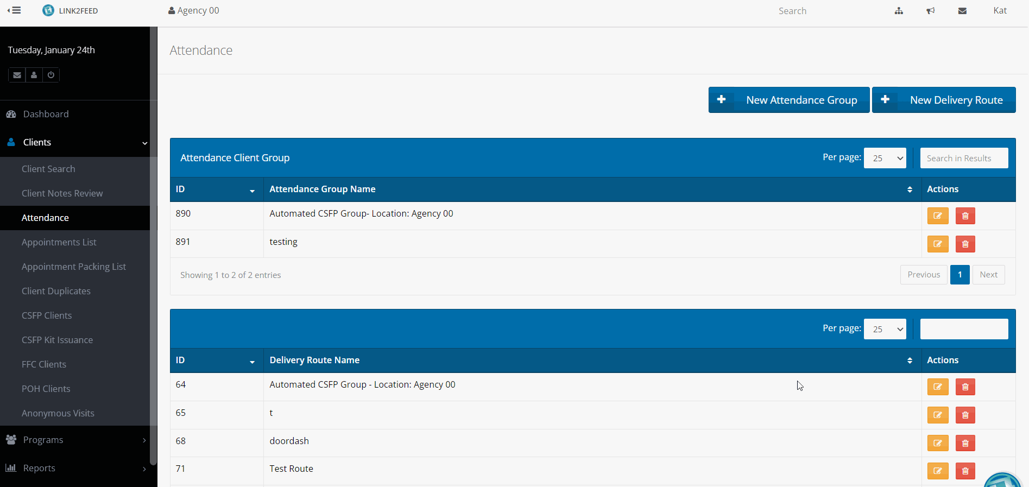Expand the Programs sidebar menu
The width and height of the screenshot is (1029, 487).
(75, 440)
